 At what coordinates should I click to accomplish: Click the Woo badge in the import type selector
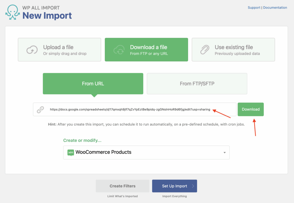[x=71, y=152]
